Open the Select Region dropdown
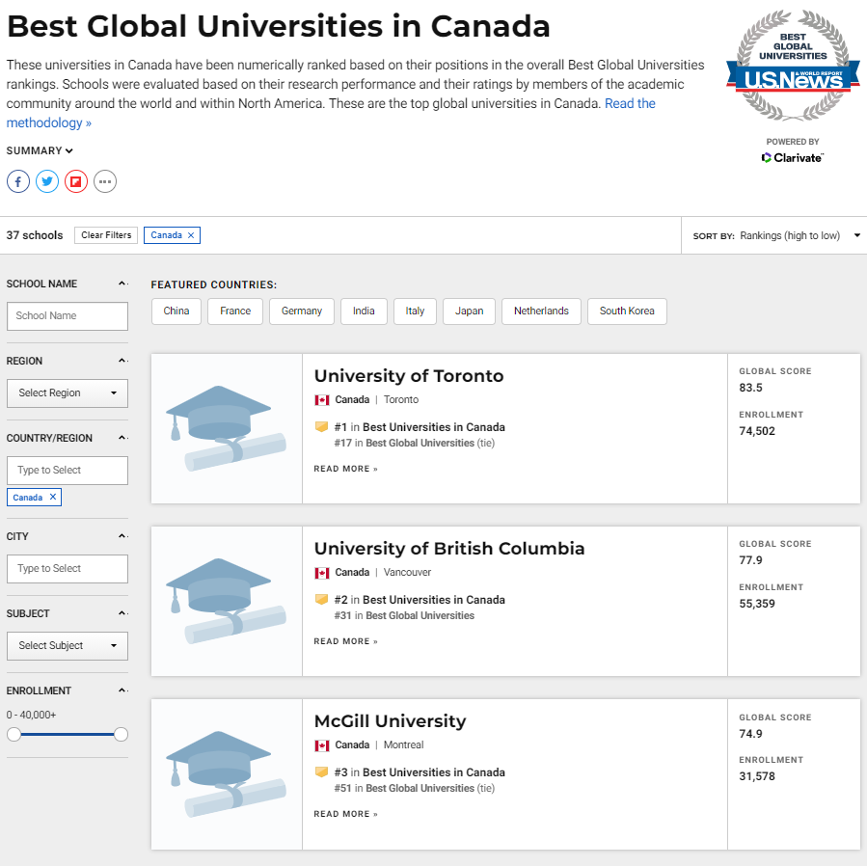The width and height of the screenshot is (867, 866). pyautogui.click(x=68, y=393)
